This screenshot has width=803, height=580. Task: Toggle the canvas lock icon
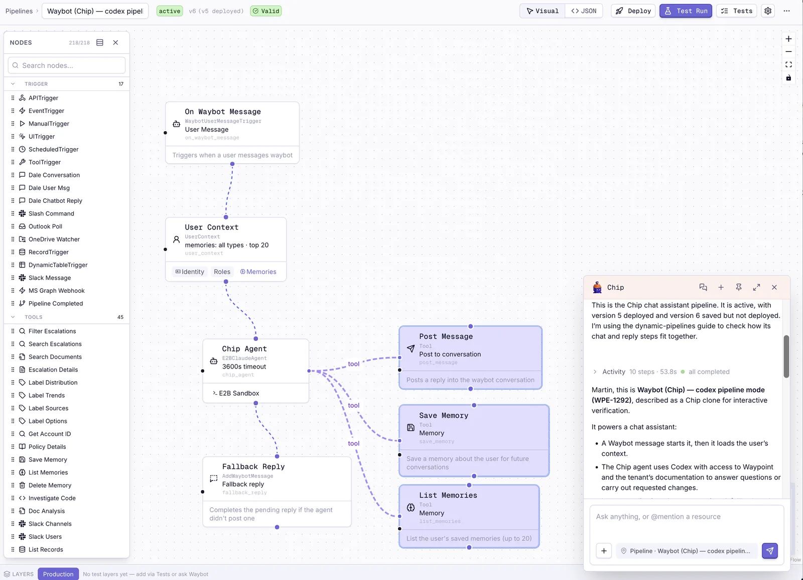pyautogui.click(x=788, y=78)
